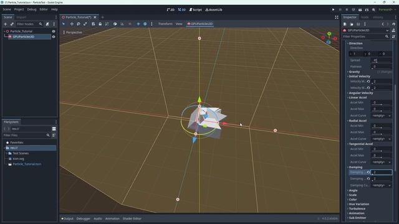Expand the Gravity section
Viewport: 399px width, 224px height.
[354, 72]
